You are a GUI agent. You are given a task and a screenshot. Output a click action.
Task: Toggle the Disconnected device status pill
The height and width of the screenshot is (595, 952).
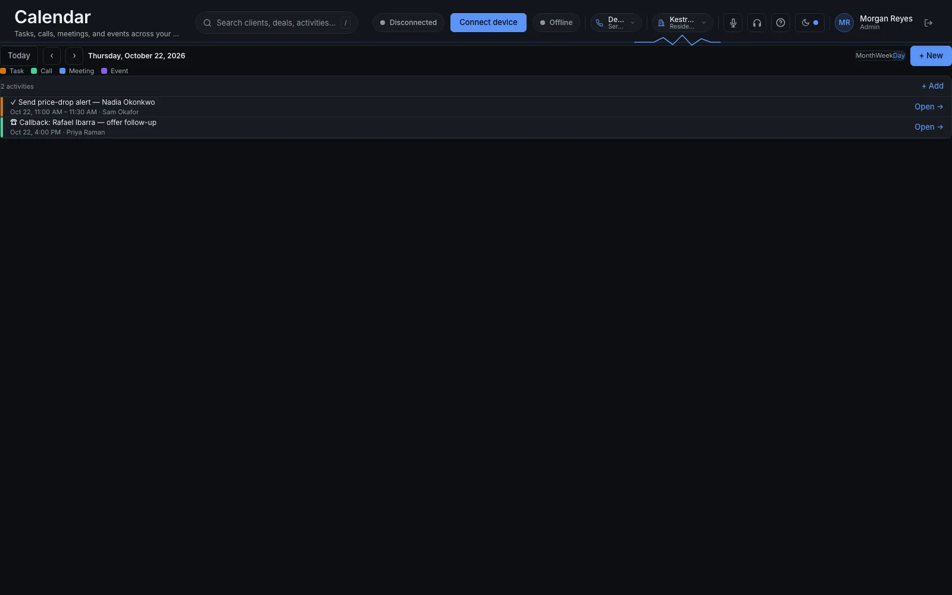coord(408,23)
